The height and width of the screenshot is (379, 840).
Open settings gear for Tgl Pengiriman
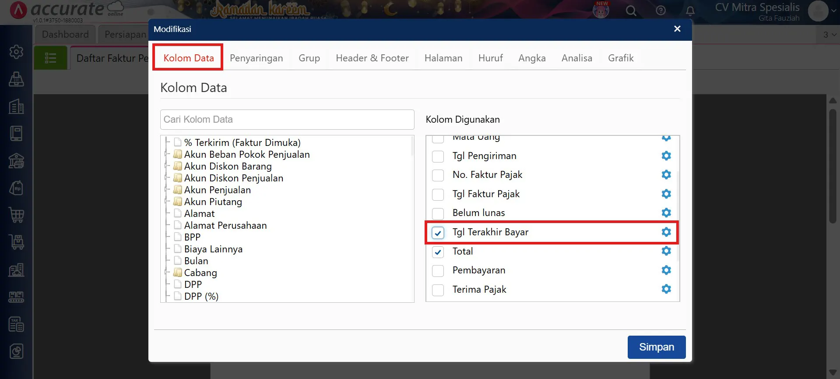666,156
